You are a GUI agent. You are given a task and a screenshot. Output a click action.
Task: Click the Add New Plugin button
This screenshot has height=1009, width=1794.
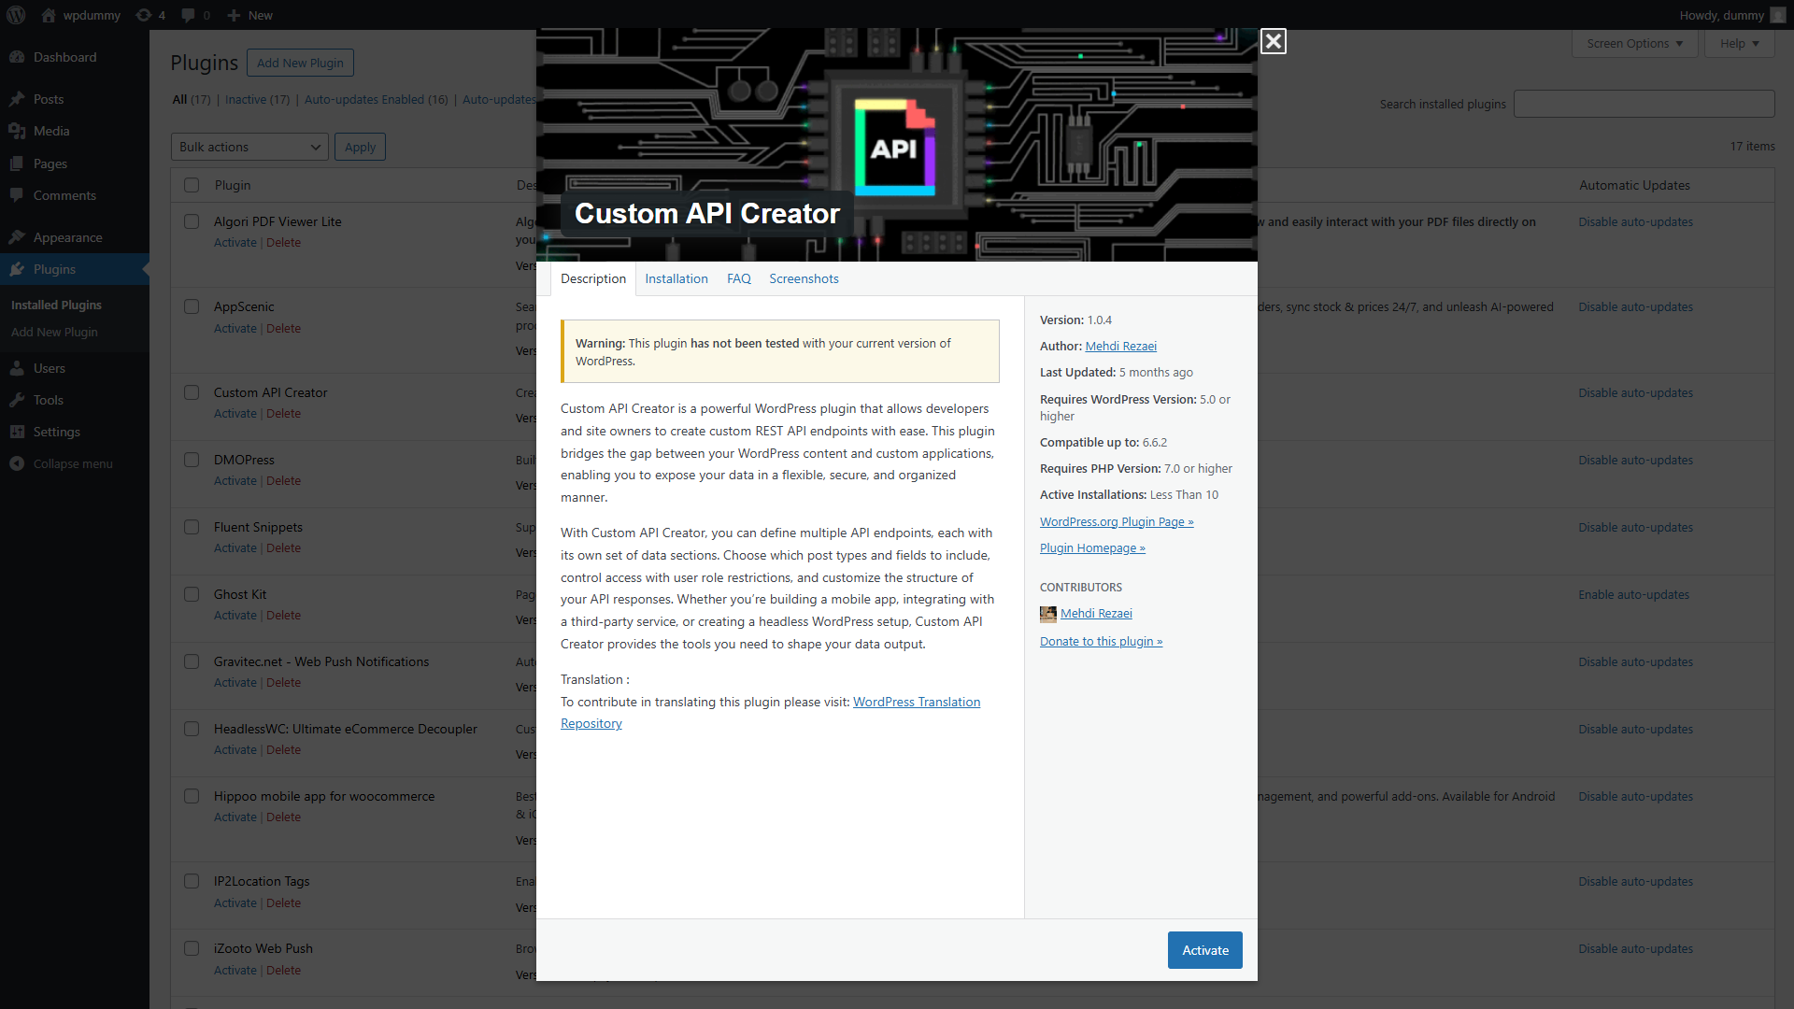(x=300, y=63)
